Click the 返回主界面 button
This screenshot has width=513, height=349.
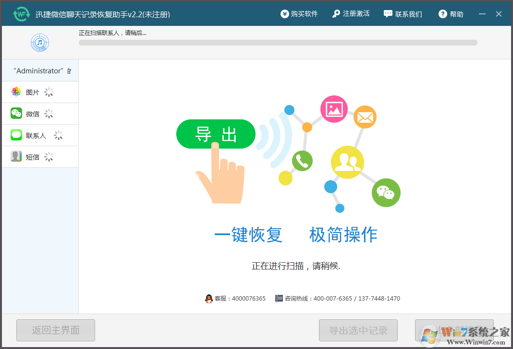[x=55, y=330]
